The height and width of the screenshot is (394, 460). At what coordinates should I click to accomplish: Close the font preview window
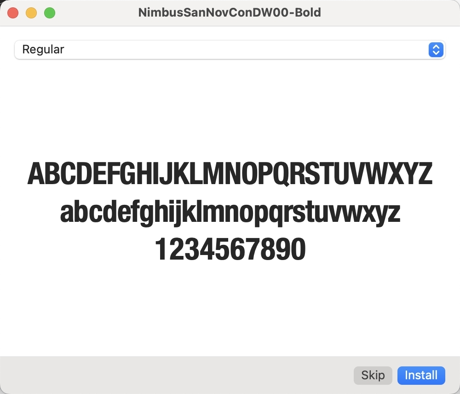tap(13, 13)
